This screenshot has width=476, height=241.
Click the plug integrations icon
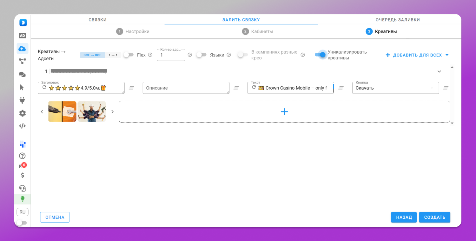pos(23,100)
